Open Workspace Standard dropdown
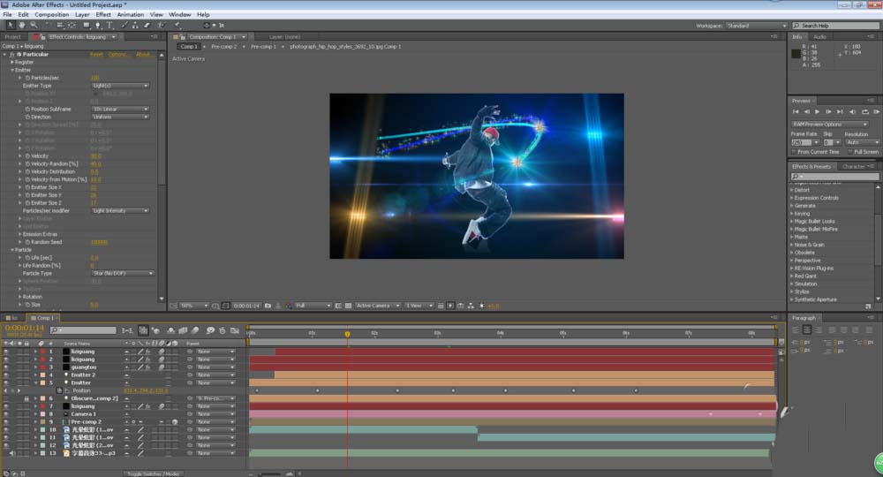 point(757,26)
